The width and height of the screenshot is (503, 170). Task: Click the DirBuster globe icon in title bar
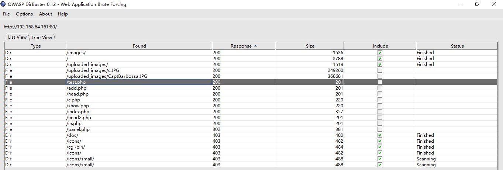point(3,4)
